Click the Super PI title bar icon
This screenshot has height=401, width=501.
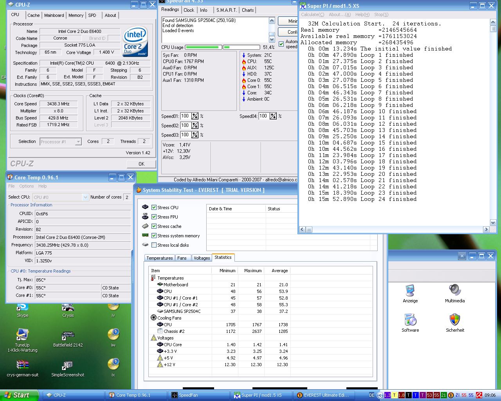(303, 6)
